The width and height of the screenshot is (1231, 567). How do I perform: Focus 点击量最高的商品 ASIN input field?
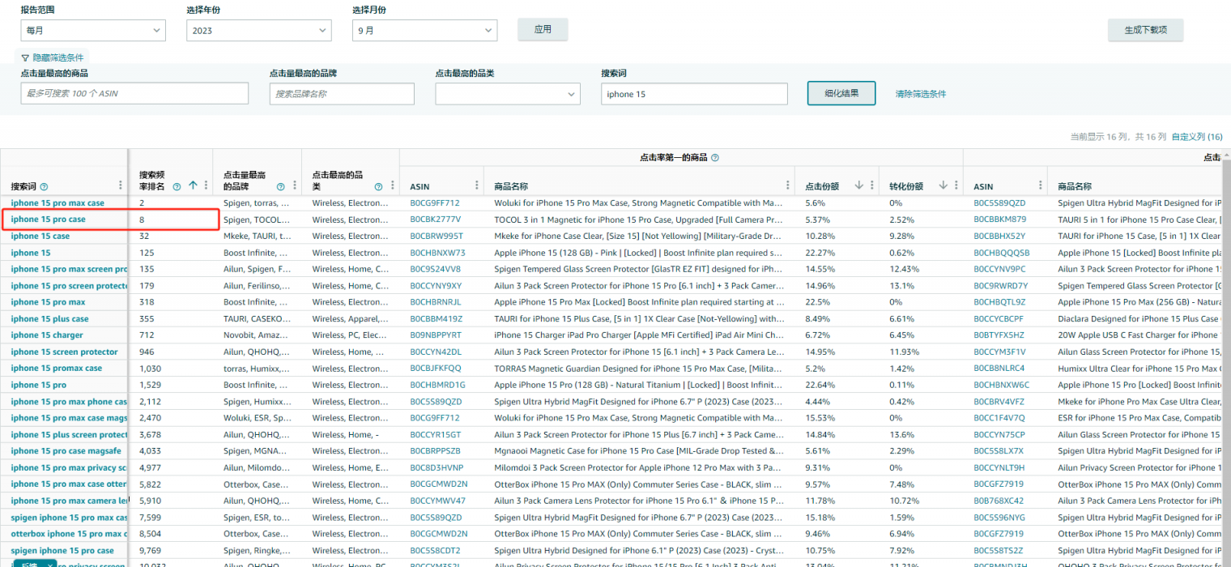134,94
